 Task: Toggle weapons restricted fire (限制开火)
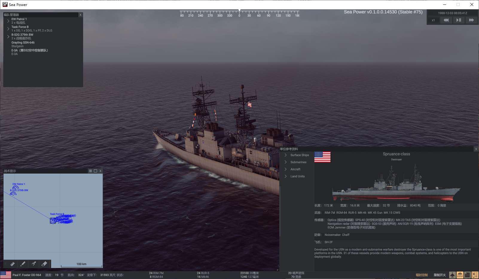click(440, 275)
